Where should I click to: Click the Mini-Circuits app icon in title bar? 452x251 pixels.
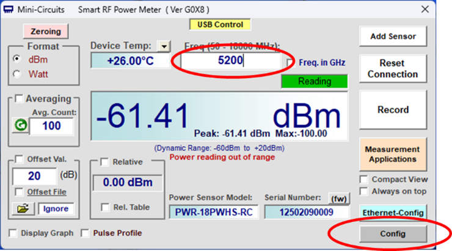(x=9, y=10)
